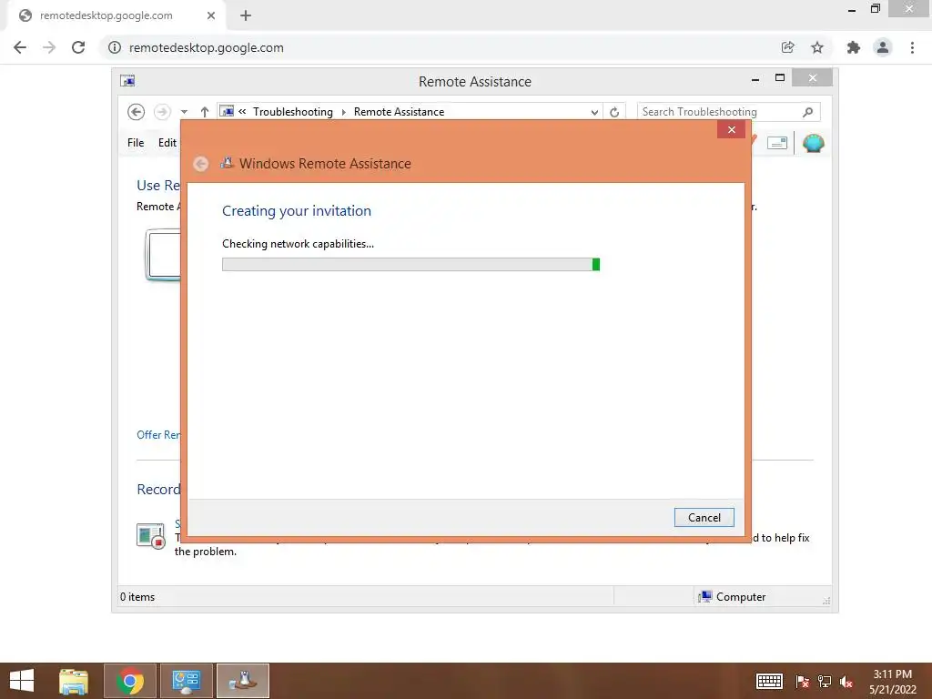
Task: Click the Action Center flag icon
Action: click(803, 682)
